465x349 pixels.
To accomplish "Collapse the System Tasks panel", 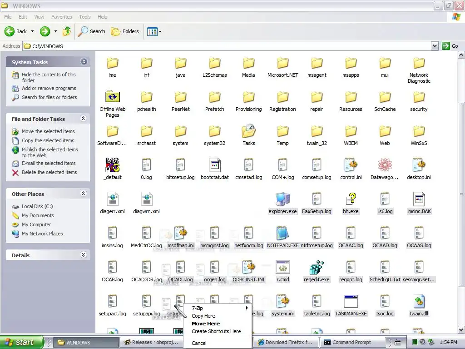I will pyautogui.click(x=84, y=61).
